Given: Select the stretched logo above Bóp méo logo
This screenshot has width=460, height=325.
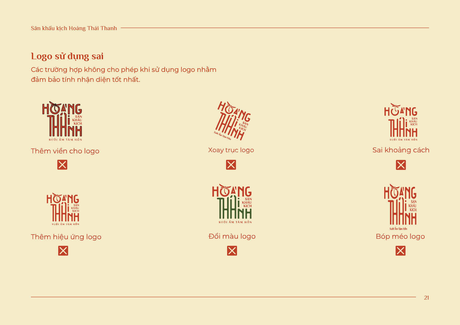Looking at the screenshot, I should coord(400,207).
